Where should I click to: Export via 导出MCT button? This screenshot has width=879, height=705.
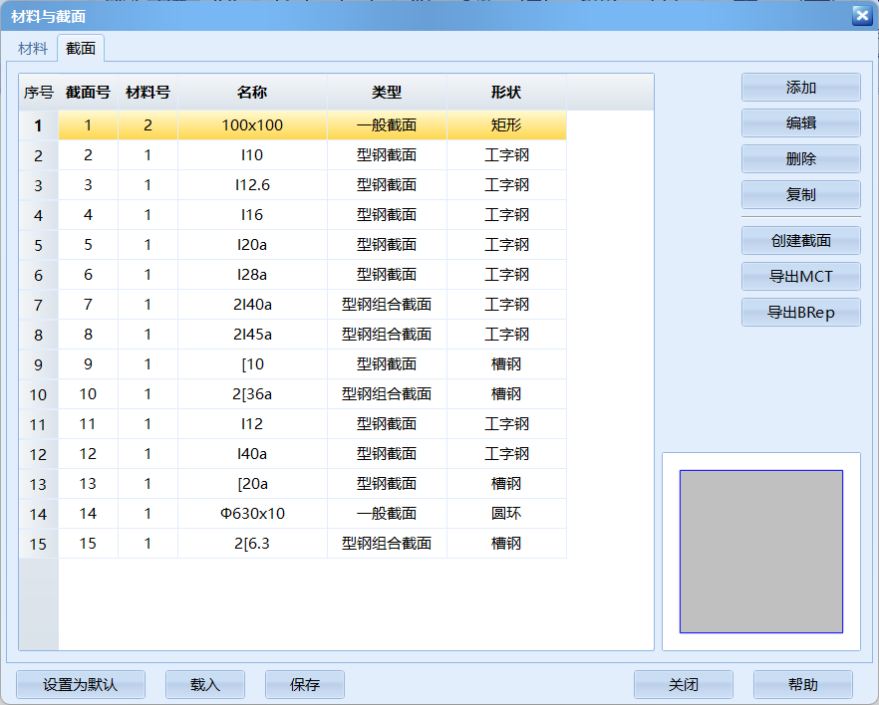click(800, 277)
